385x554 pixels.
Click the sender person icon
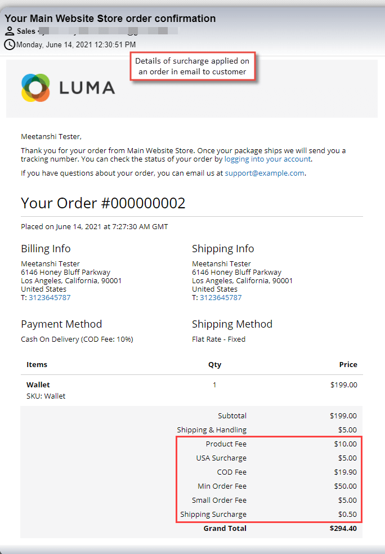click(10, 31)
